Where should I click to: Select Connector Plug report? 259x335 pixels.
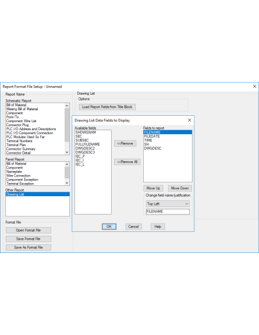[x=35, y=125]
